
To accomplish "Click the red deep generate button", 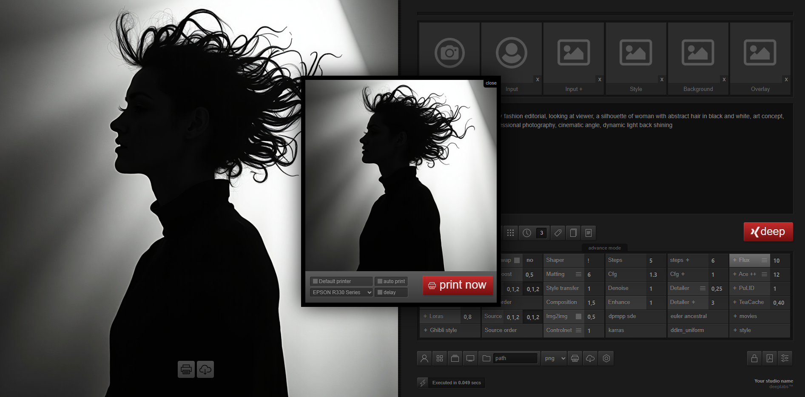I will click(x=768, y=232).
